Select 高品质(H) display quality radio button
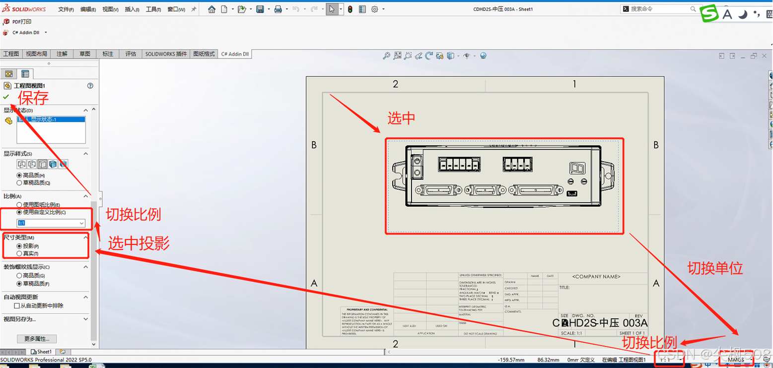773x368 pixels. tap(19, 176)
